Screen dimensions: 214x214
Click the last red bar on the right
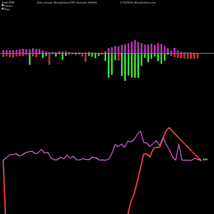(197, 56)
